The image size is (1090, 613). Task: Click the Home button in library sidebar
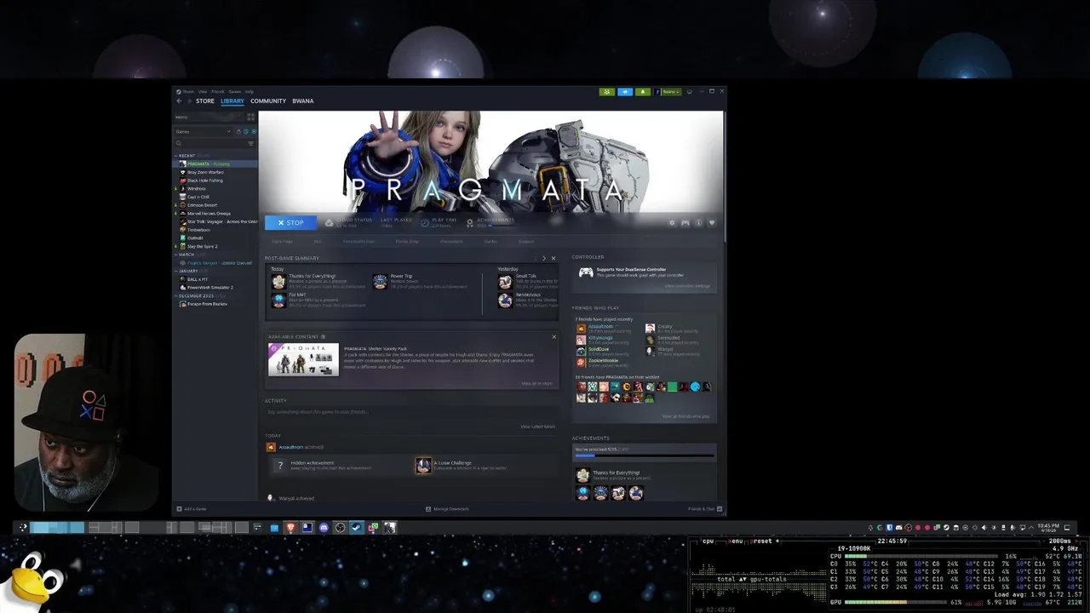tap(209, 117)
